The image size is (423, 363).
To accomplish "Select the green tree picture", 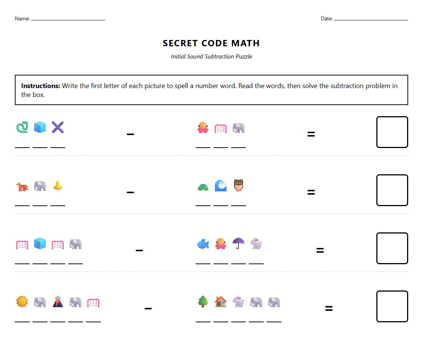I will pyautogui.click(x=203, y=302).
